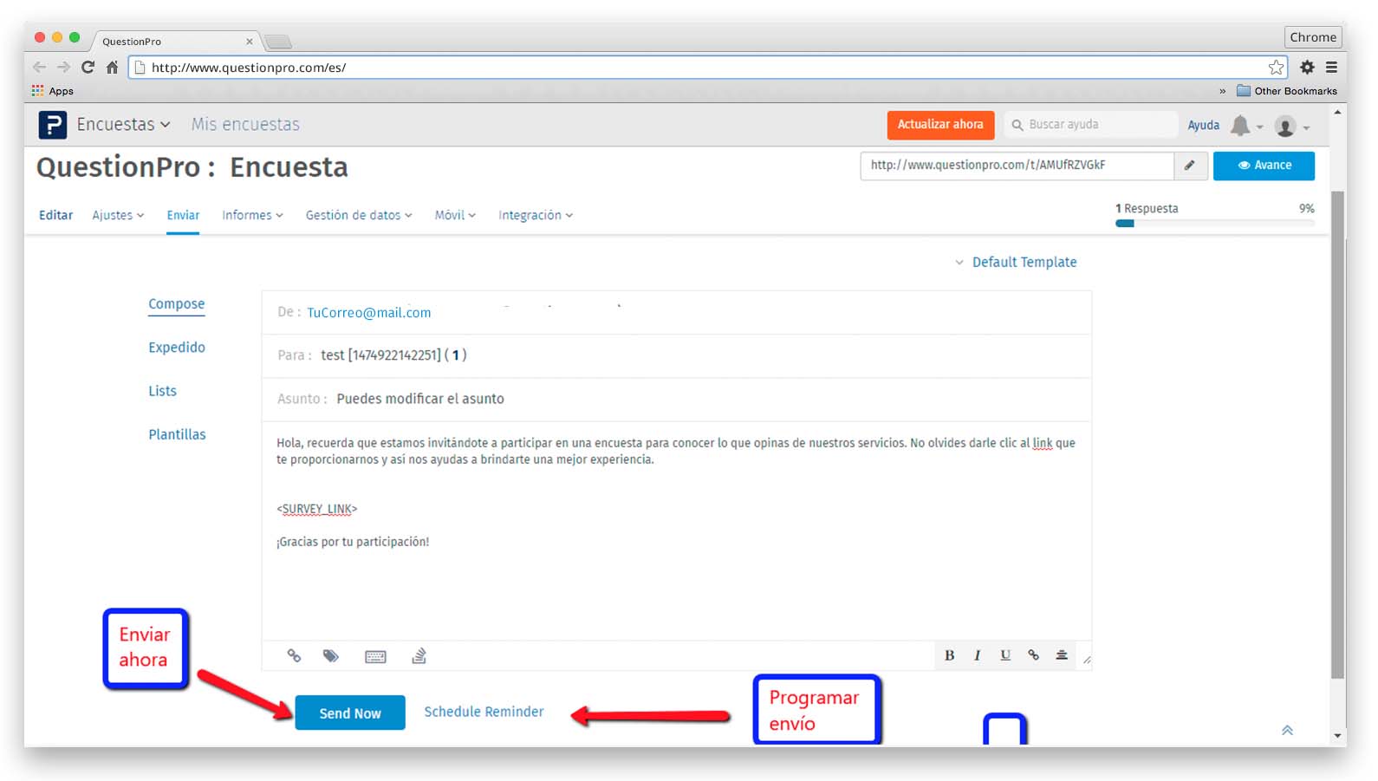Expand Default Template selector

(1016, 262)
